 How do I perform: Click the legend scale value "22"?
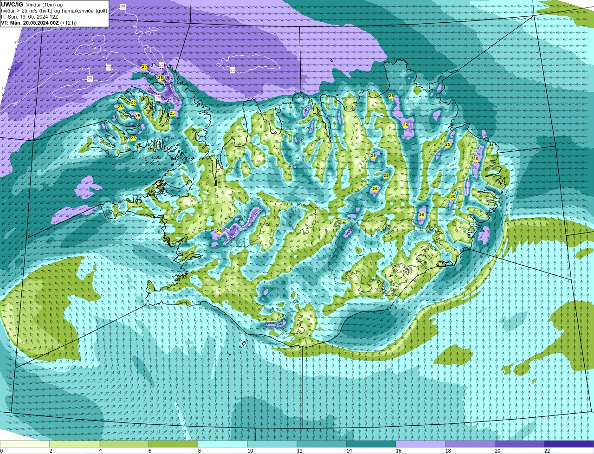(x=547, y=450)
